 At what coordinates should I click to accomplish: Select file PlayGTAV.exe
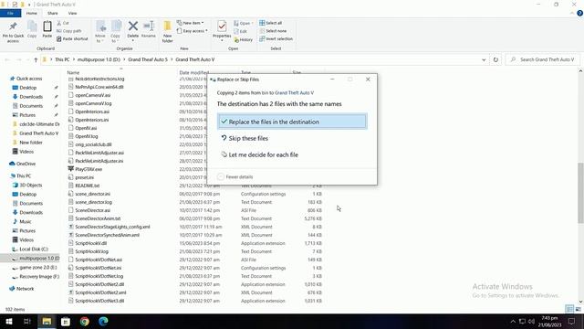[x=89, y=169]
